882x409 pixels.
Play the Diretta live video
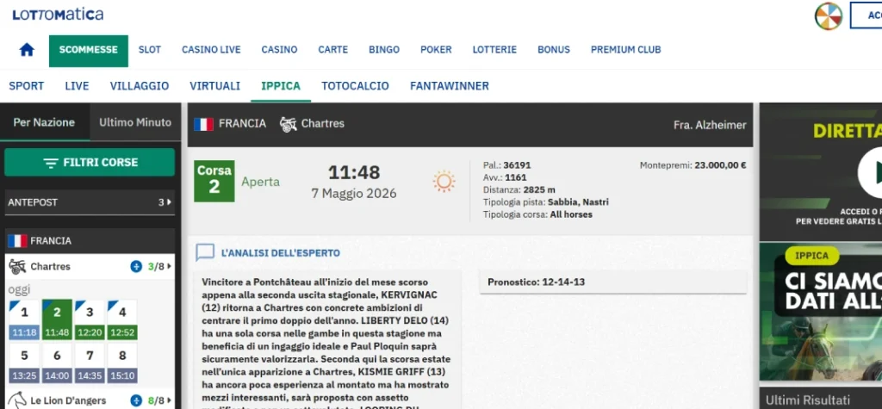click(872, 173)
